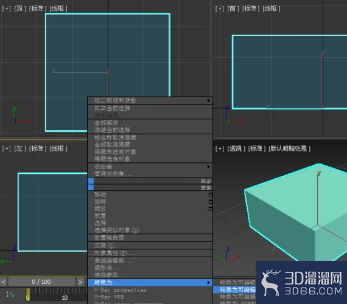The width and height of the screenshot is (347, 304).
Task: Click the [+] menu of the 左 viewport
Action: [x=7, y=148]
